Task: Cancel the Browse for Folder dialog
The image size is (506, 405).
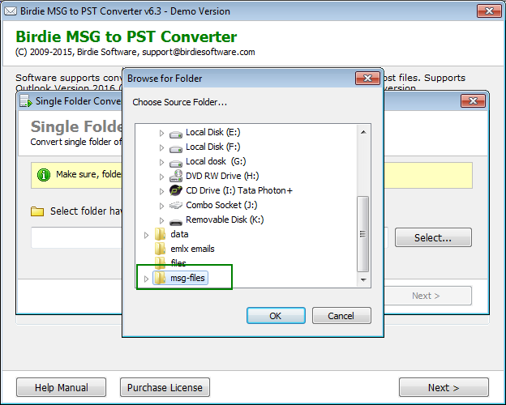Action: click(341, 315)
